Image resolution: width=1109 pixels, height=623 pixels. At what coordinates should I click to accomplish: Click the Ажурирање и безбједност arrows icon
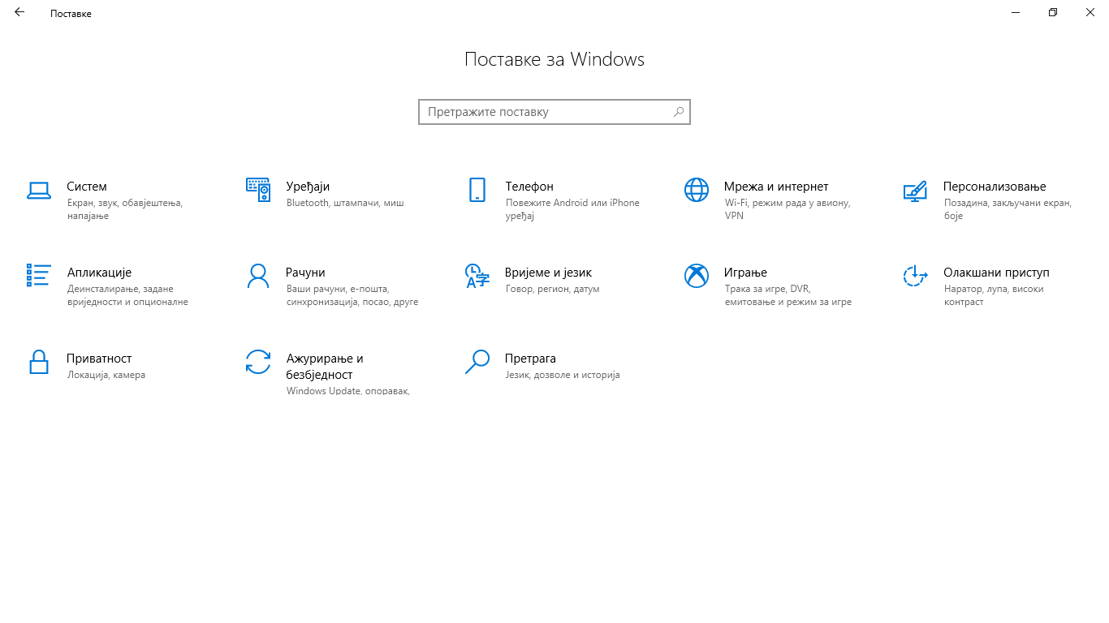258,362
